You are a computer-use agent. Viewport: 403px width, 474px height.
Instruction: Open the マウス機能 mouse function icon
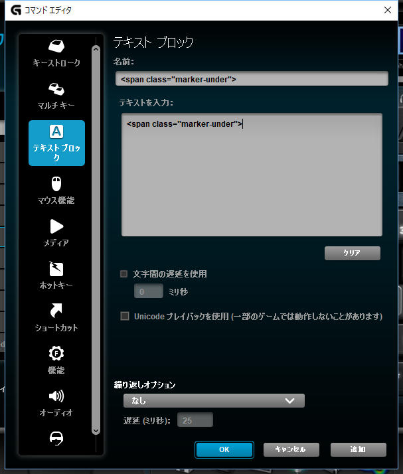tap(56, 184)
